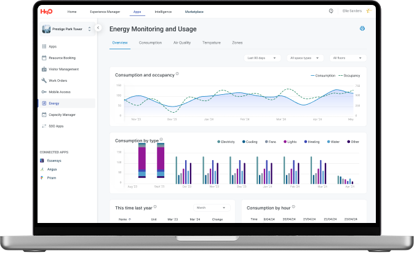
Task: Click the Heating color swatch in legend
Action: [x=305, y=142]
